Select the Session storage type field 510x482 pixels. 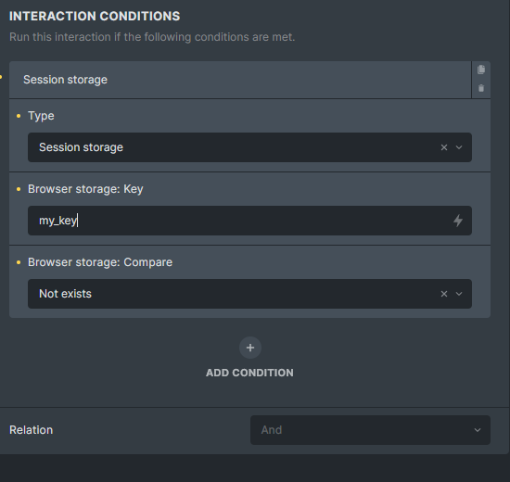point(249,147)
